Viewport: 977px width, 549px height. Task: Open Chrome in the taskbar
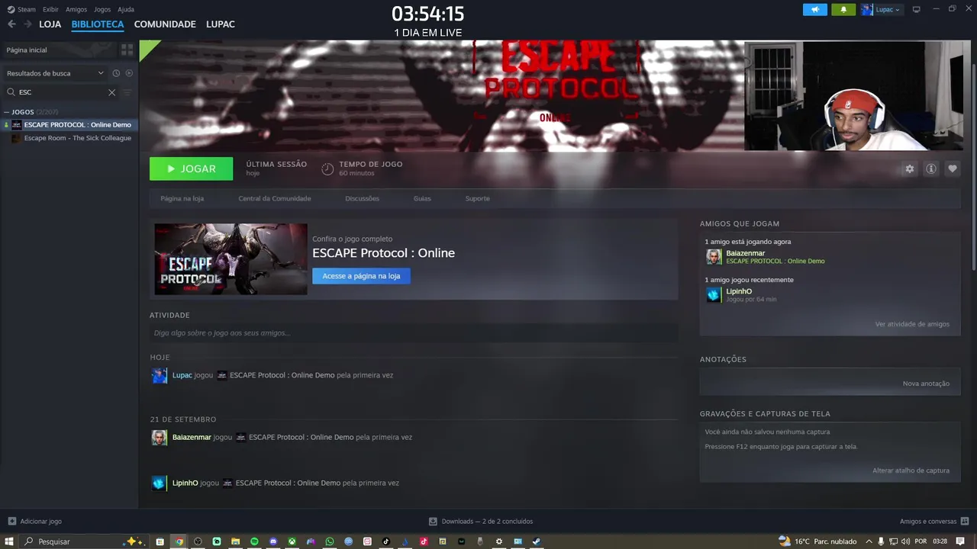(x=179, y=541)
